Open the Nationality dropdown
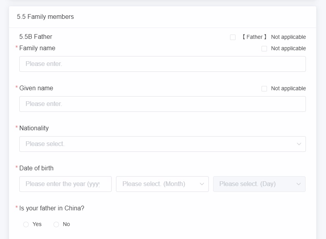The height and width of the screenshot is (239, 326). [162, 144]
